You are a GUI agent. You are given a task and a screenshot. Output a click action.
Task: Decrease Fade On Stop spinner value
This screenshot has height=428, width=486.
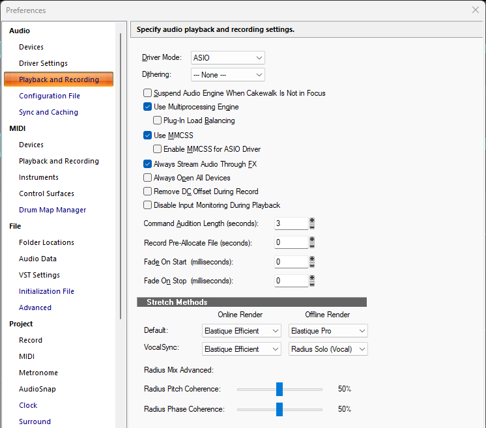tap(312, 284)
